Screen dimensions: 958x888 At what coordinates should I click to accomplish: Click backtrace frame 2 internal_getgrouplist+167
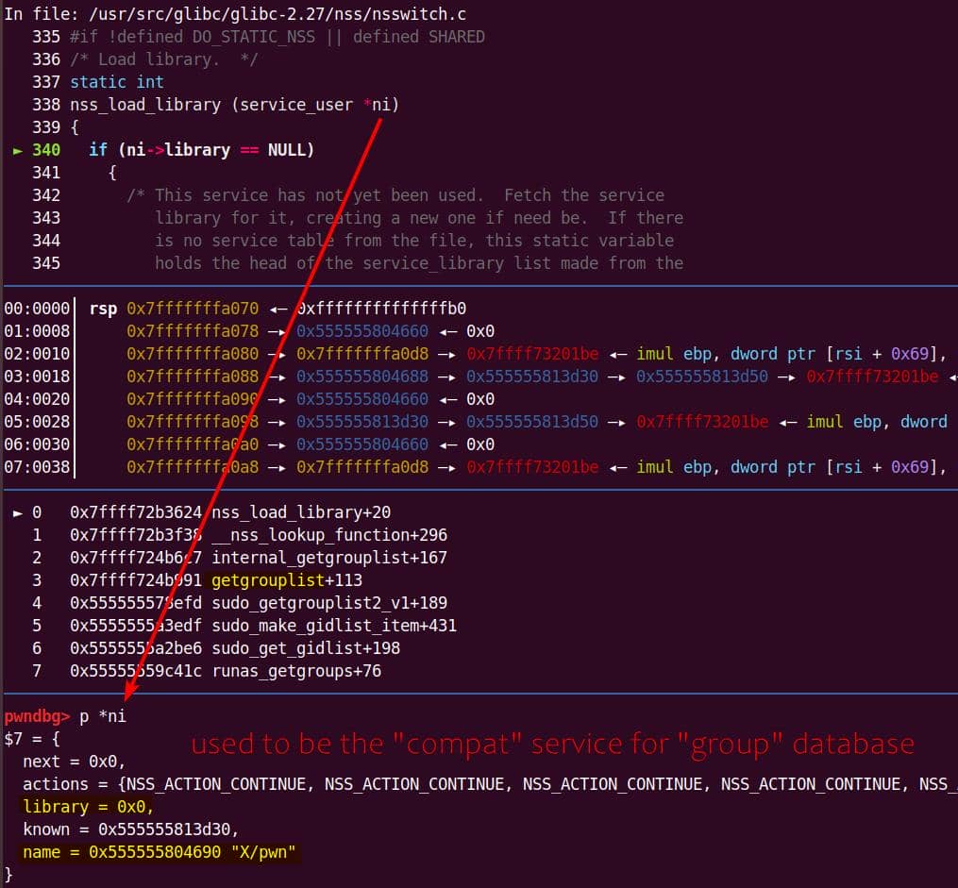coord(329,557)
